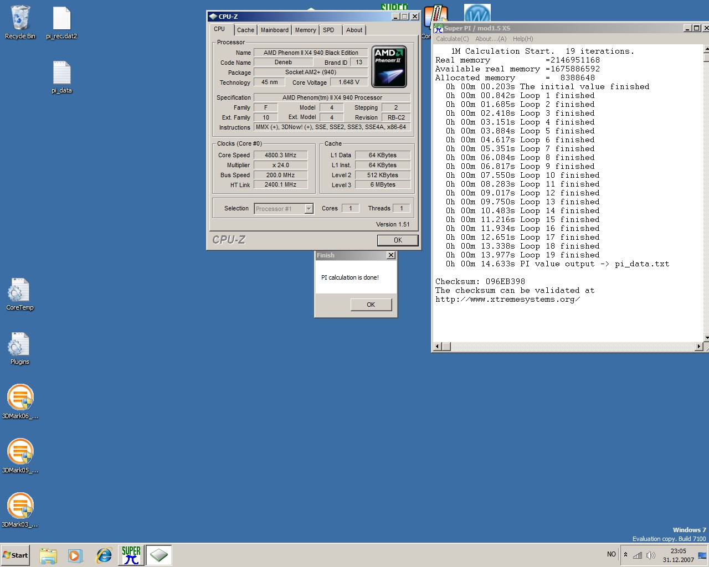This screenshot has width=709, height=567.
Task: Click the NO language indicator in taskbar
Action: coord(612,554)
